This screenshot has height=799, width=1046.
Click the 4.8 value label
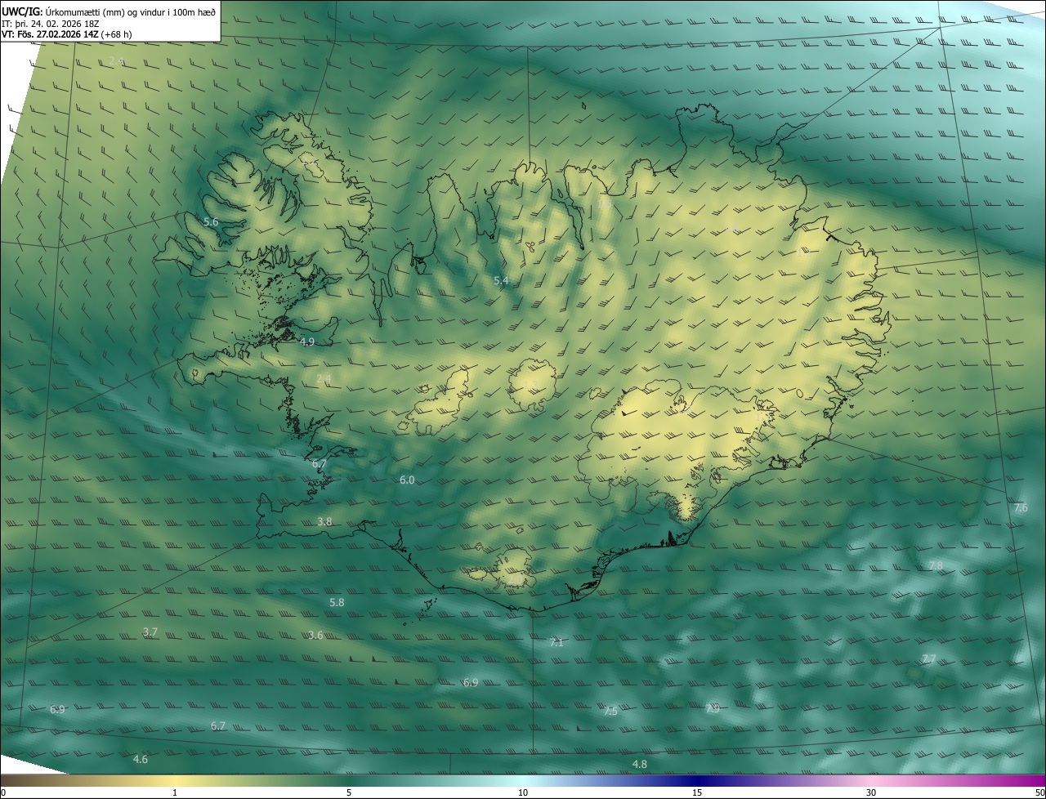pos(640,765)
